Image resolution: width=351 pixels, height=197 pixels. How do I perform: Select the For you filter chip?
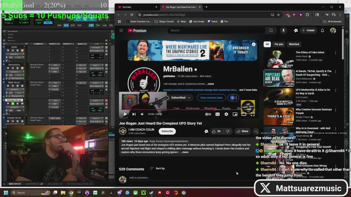click(279, 44)
